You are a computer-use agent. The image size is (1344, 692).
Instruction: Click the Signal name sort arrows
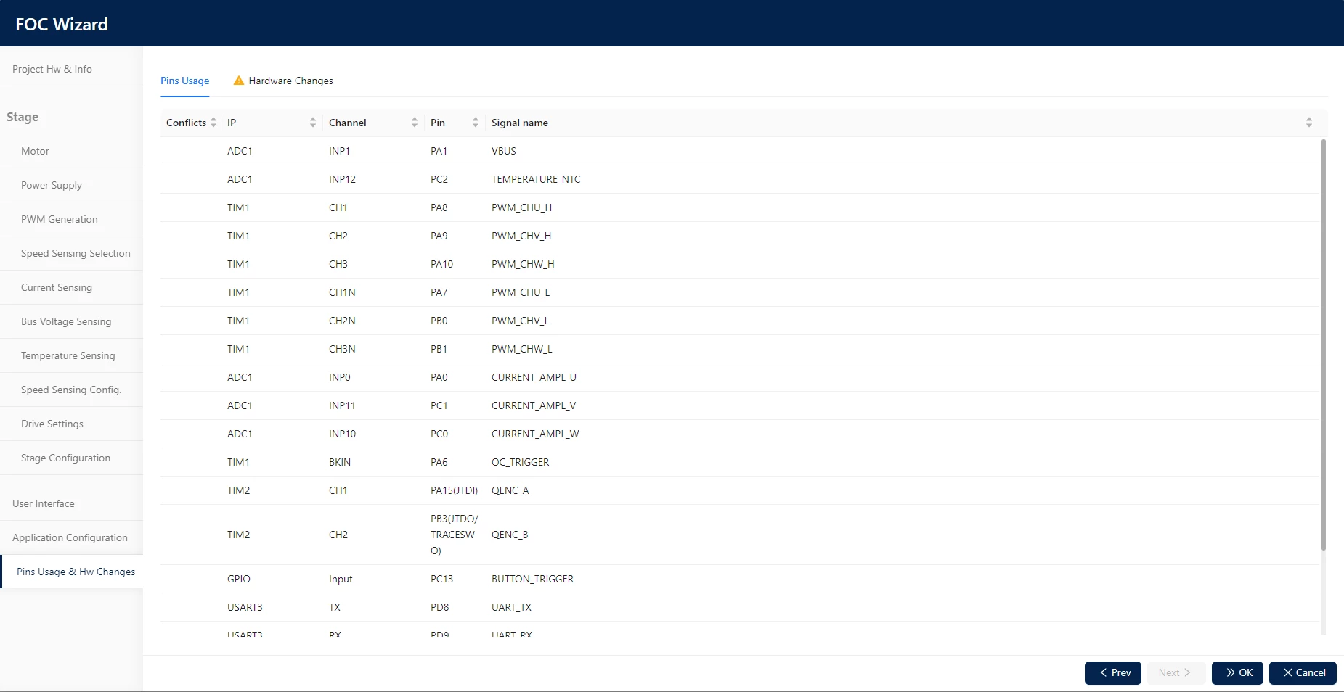pos(1309,123)
